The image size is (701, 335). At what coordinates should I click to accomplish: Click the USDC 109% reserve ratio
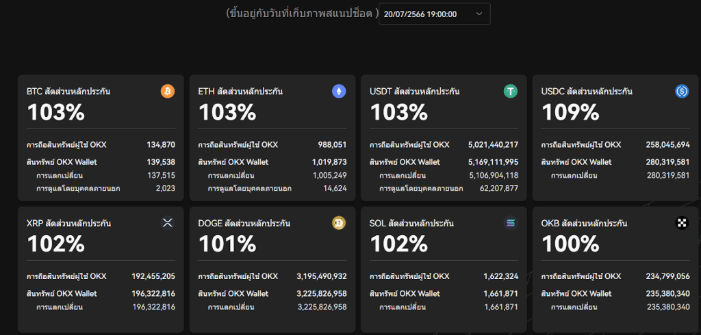(570, 111)
